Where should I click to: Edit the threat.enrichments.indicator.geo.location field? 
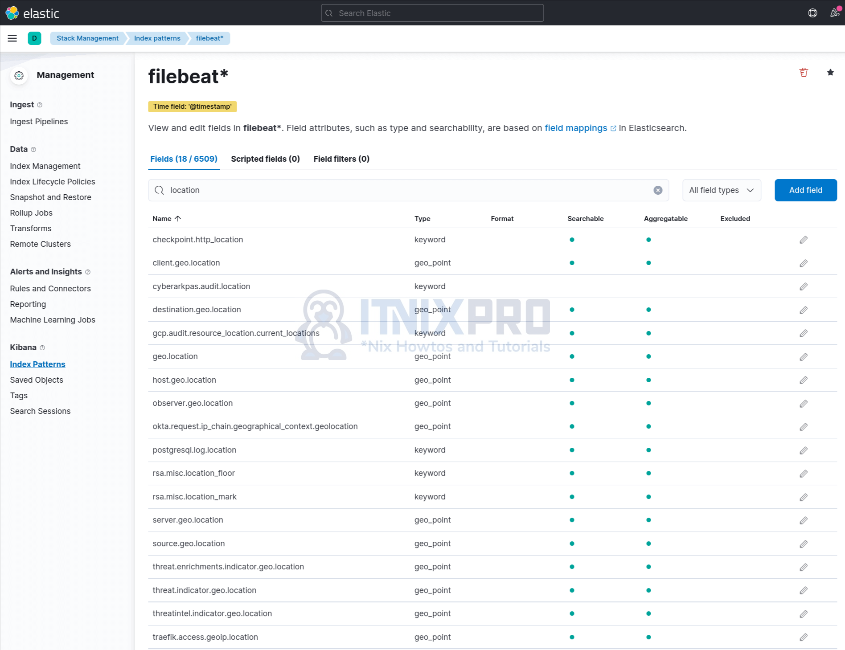(x=804, y=567)
